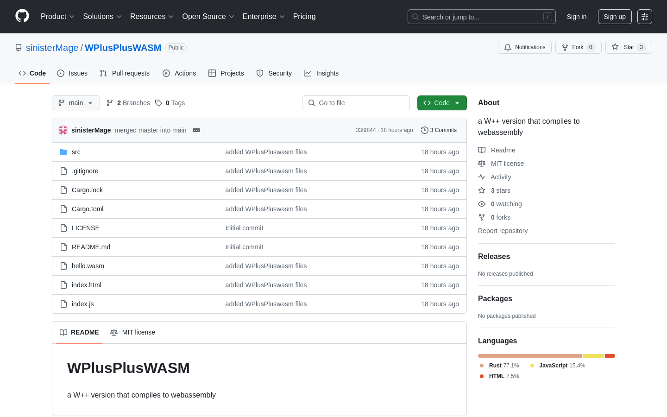Viewport: 667px width, 417px height.
Task: Select the MIT license tab in file viewer
Action: (132, 332)
